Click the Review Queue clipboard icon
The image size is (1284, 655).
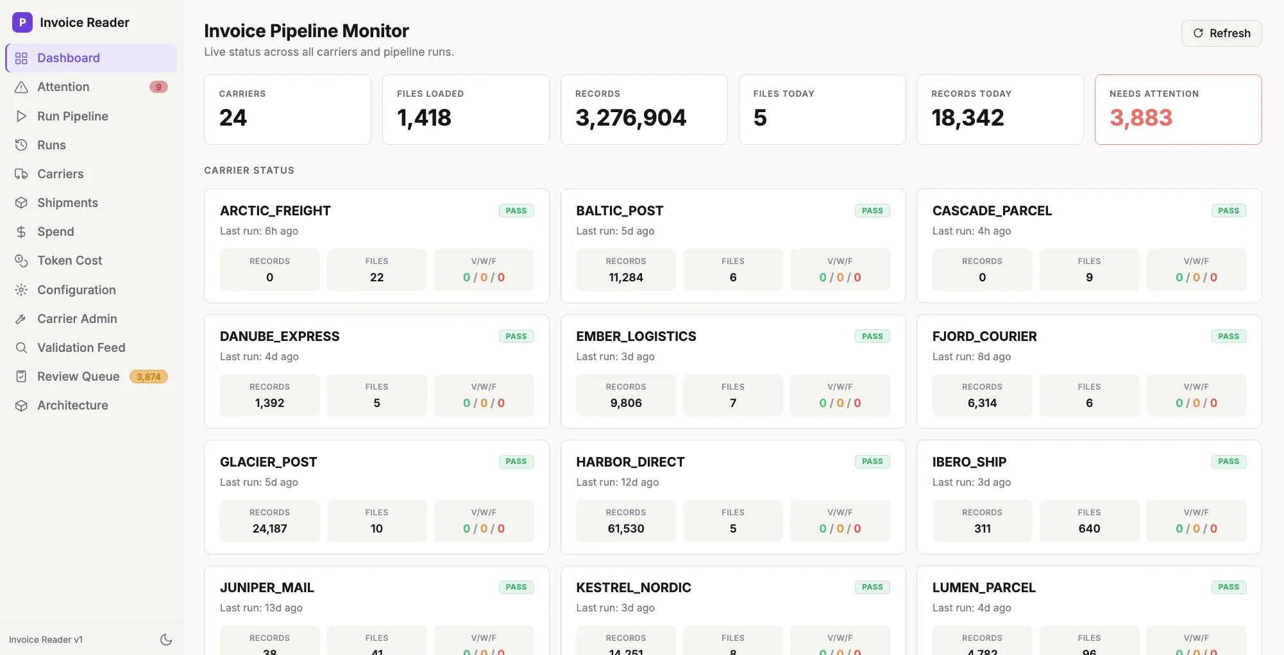[x=21, y=376]
